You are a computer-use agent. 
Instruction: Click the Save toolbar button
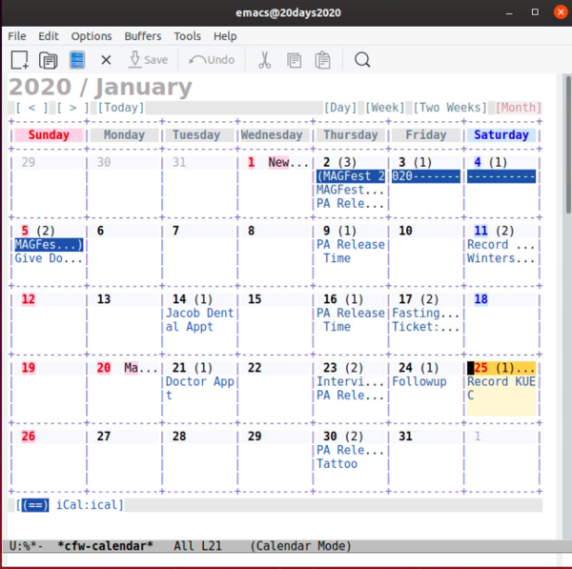pyautogui.click(x=147, y=60)
